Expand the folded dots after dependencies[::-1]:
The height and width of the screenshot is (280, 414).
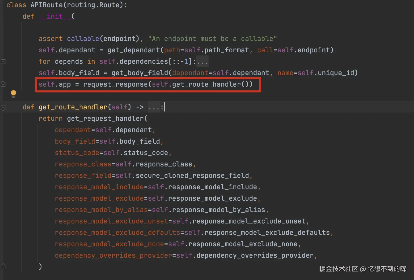tap(202, 62)
